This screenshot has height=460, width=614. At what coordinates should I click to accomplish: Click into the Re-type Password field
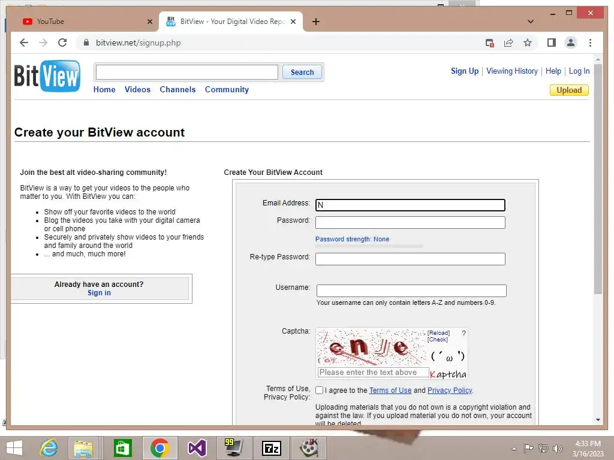tap(410, 259)
